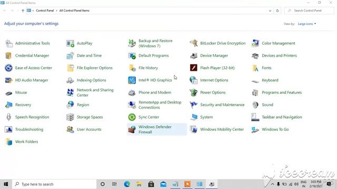Go up one level with up arrow

click(23, 10)
